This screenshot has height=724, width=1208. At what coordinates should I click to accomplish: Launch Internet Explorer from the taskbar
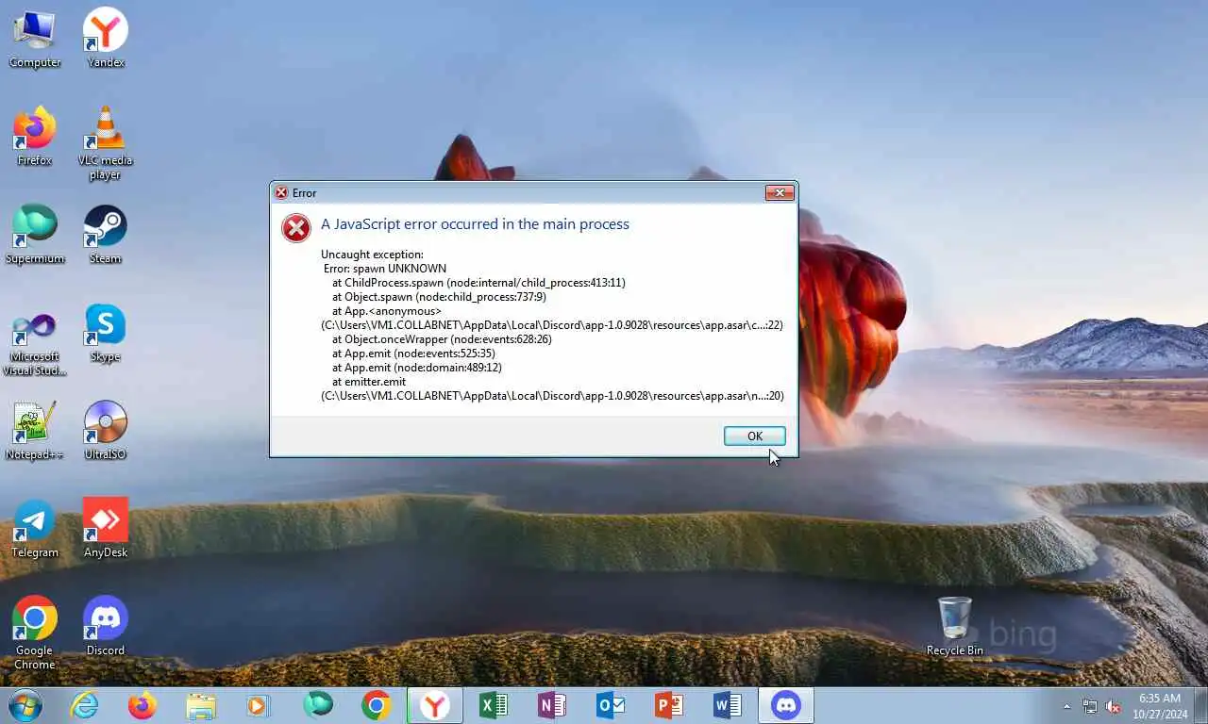[84, 705]
